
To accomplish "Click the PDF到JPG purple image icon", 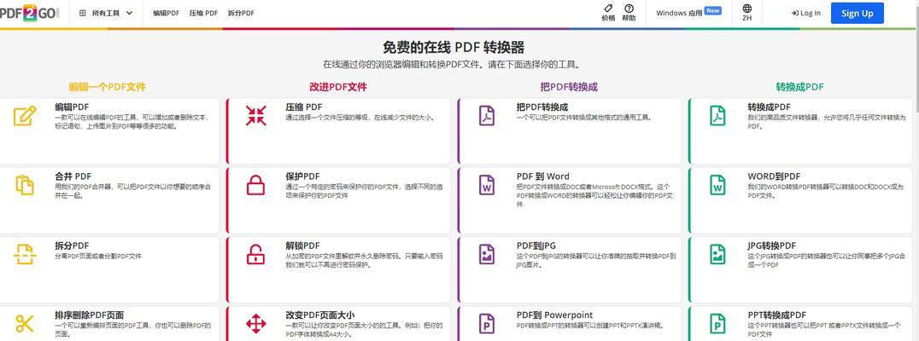I will (x=487, y=254).
